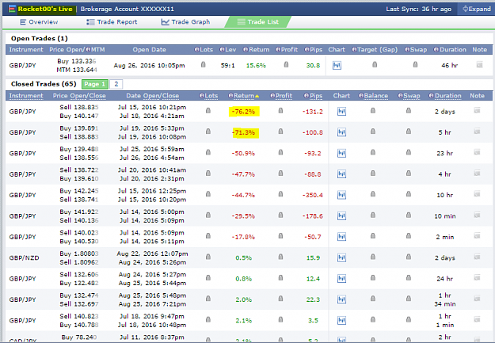Click note icon for the -100.8 pips trade

click(477, 131)
